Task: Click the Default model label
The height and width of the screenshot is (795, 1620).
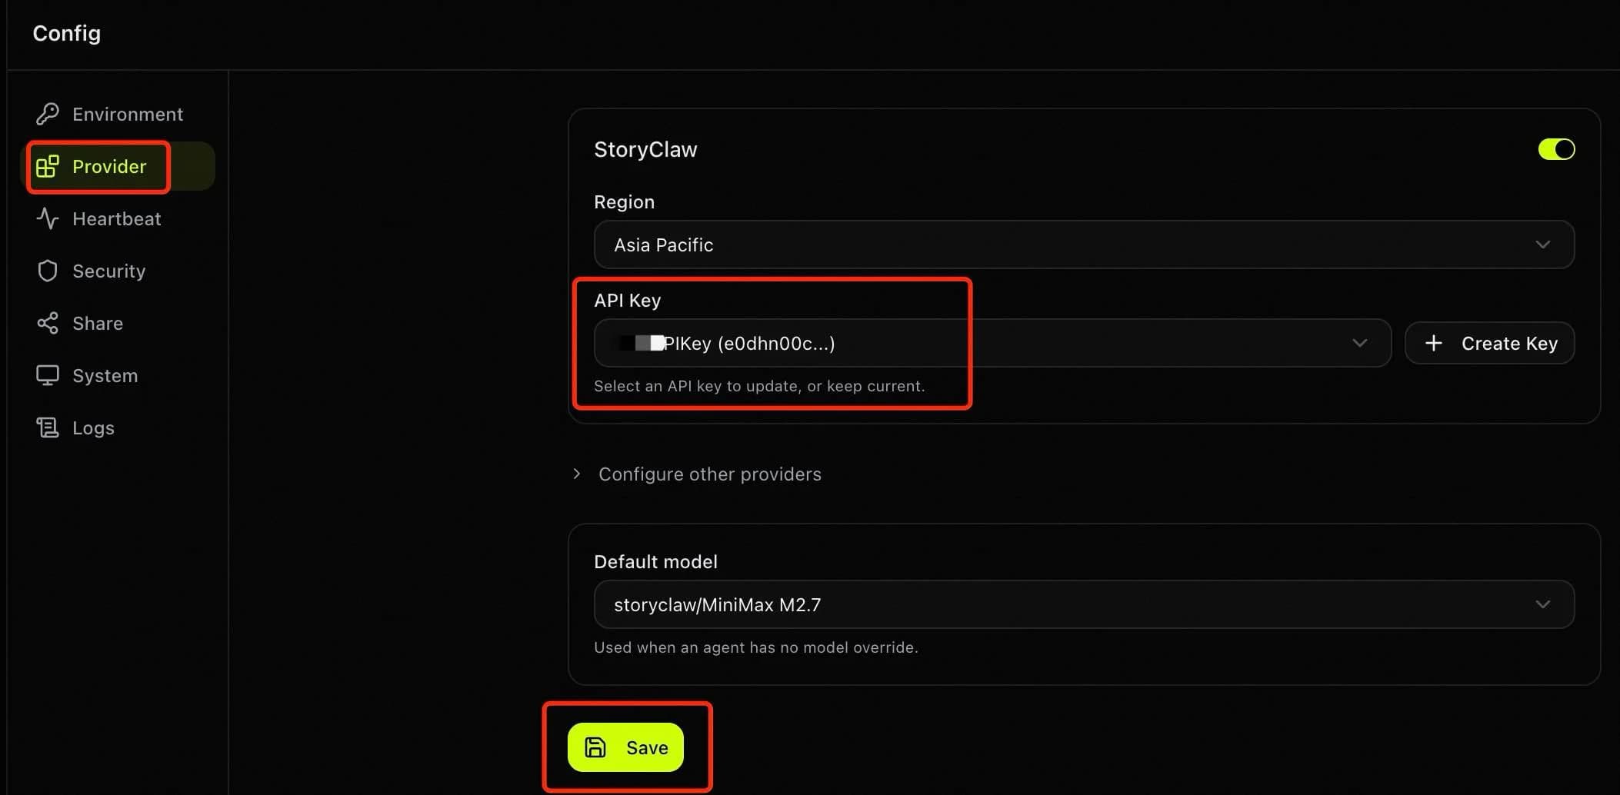Action: click(x=655, y=562)
